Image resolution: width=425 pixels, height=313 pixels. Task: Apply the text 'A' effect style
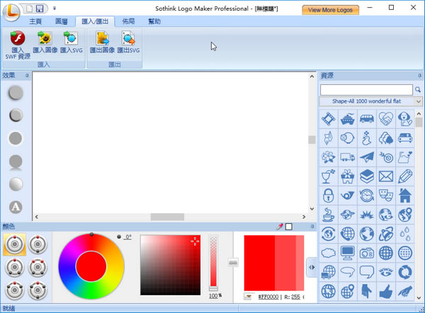(16, 207)
